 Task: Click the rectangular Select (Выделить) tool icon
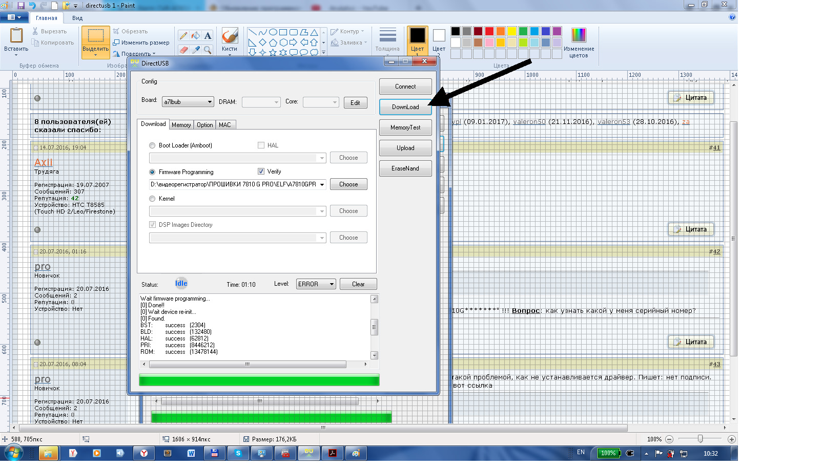pos(96,35)
